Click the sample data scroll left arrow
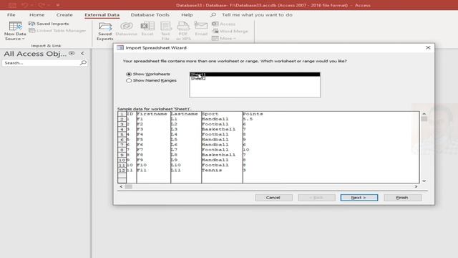The width and height of the screenshot is (458, 258). pos(121,186)
